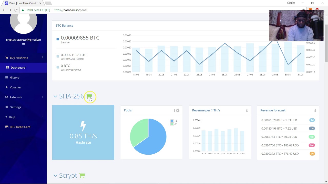
Task: Open the SHA-256 green shopping cart icon
Action: click(x=89, y=97)
